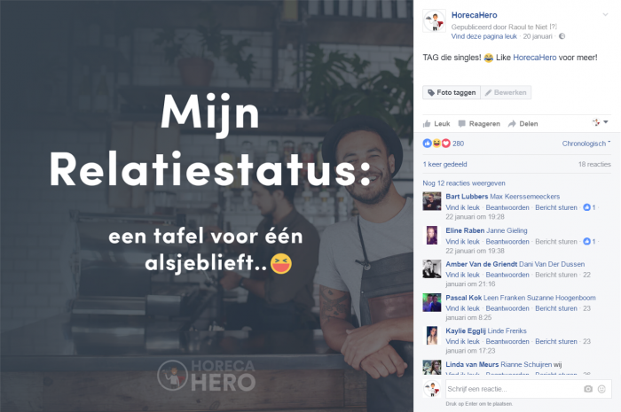
Task: Click the heart reaction icon
Action: [446, 144]
